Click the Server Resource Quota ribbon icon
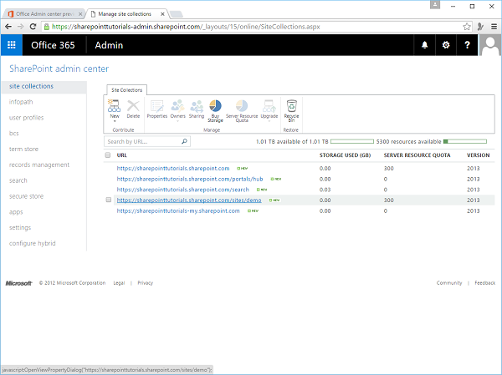Image resolution: width=502 pixels, height=375 pixels. point(241,109)
